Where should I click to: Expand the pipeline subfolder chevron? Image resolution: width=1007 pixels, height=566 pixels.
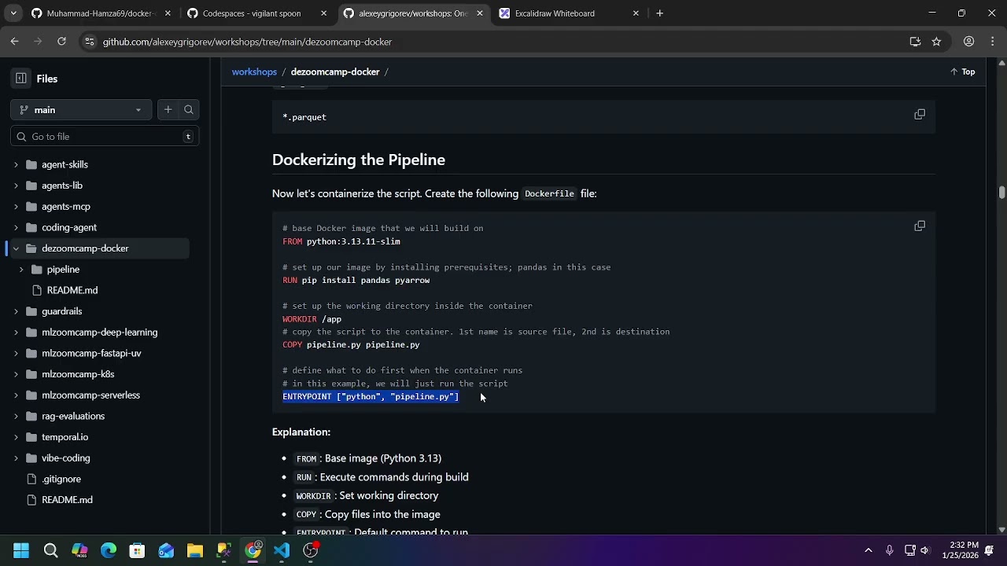pos(21,270)
